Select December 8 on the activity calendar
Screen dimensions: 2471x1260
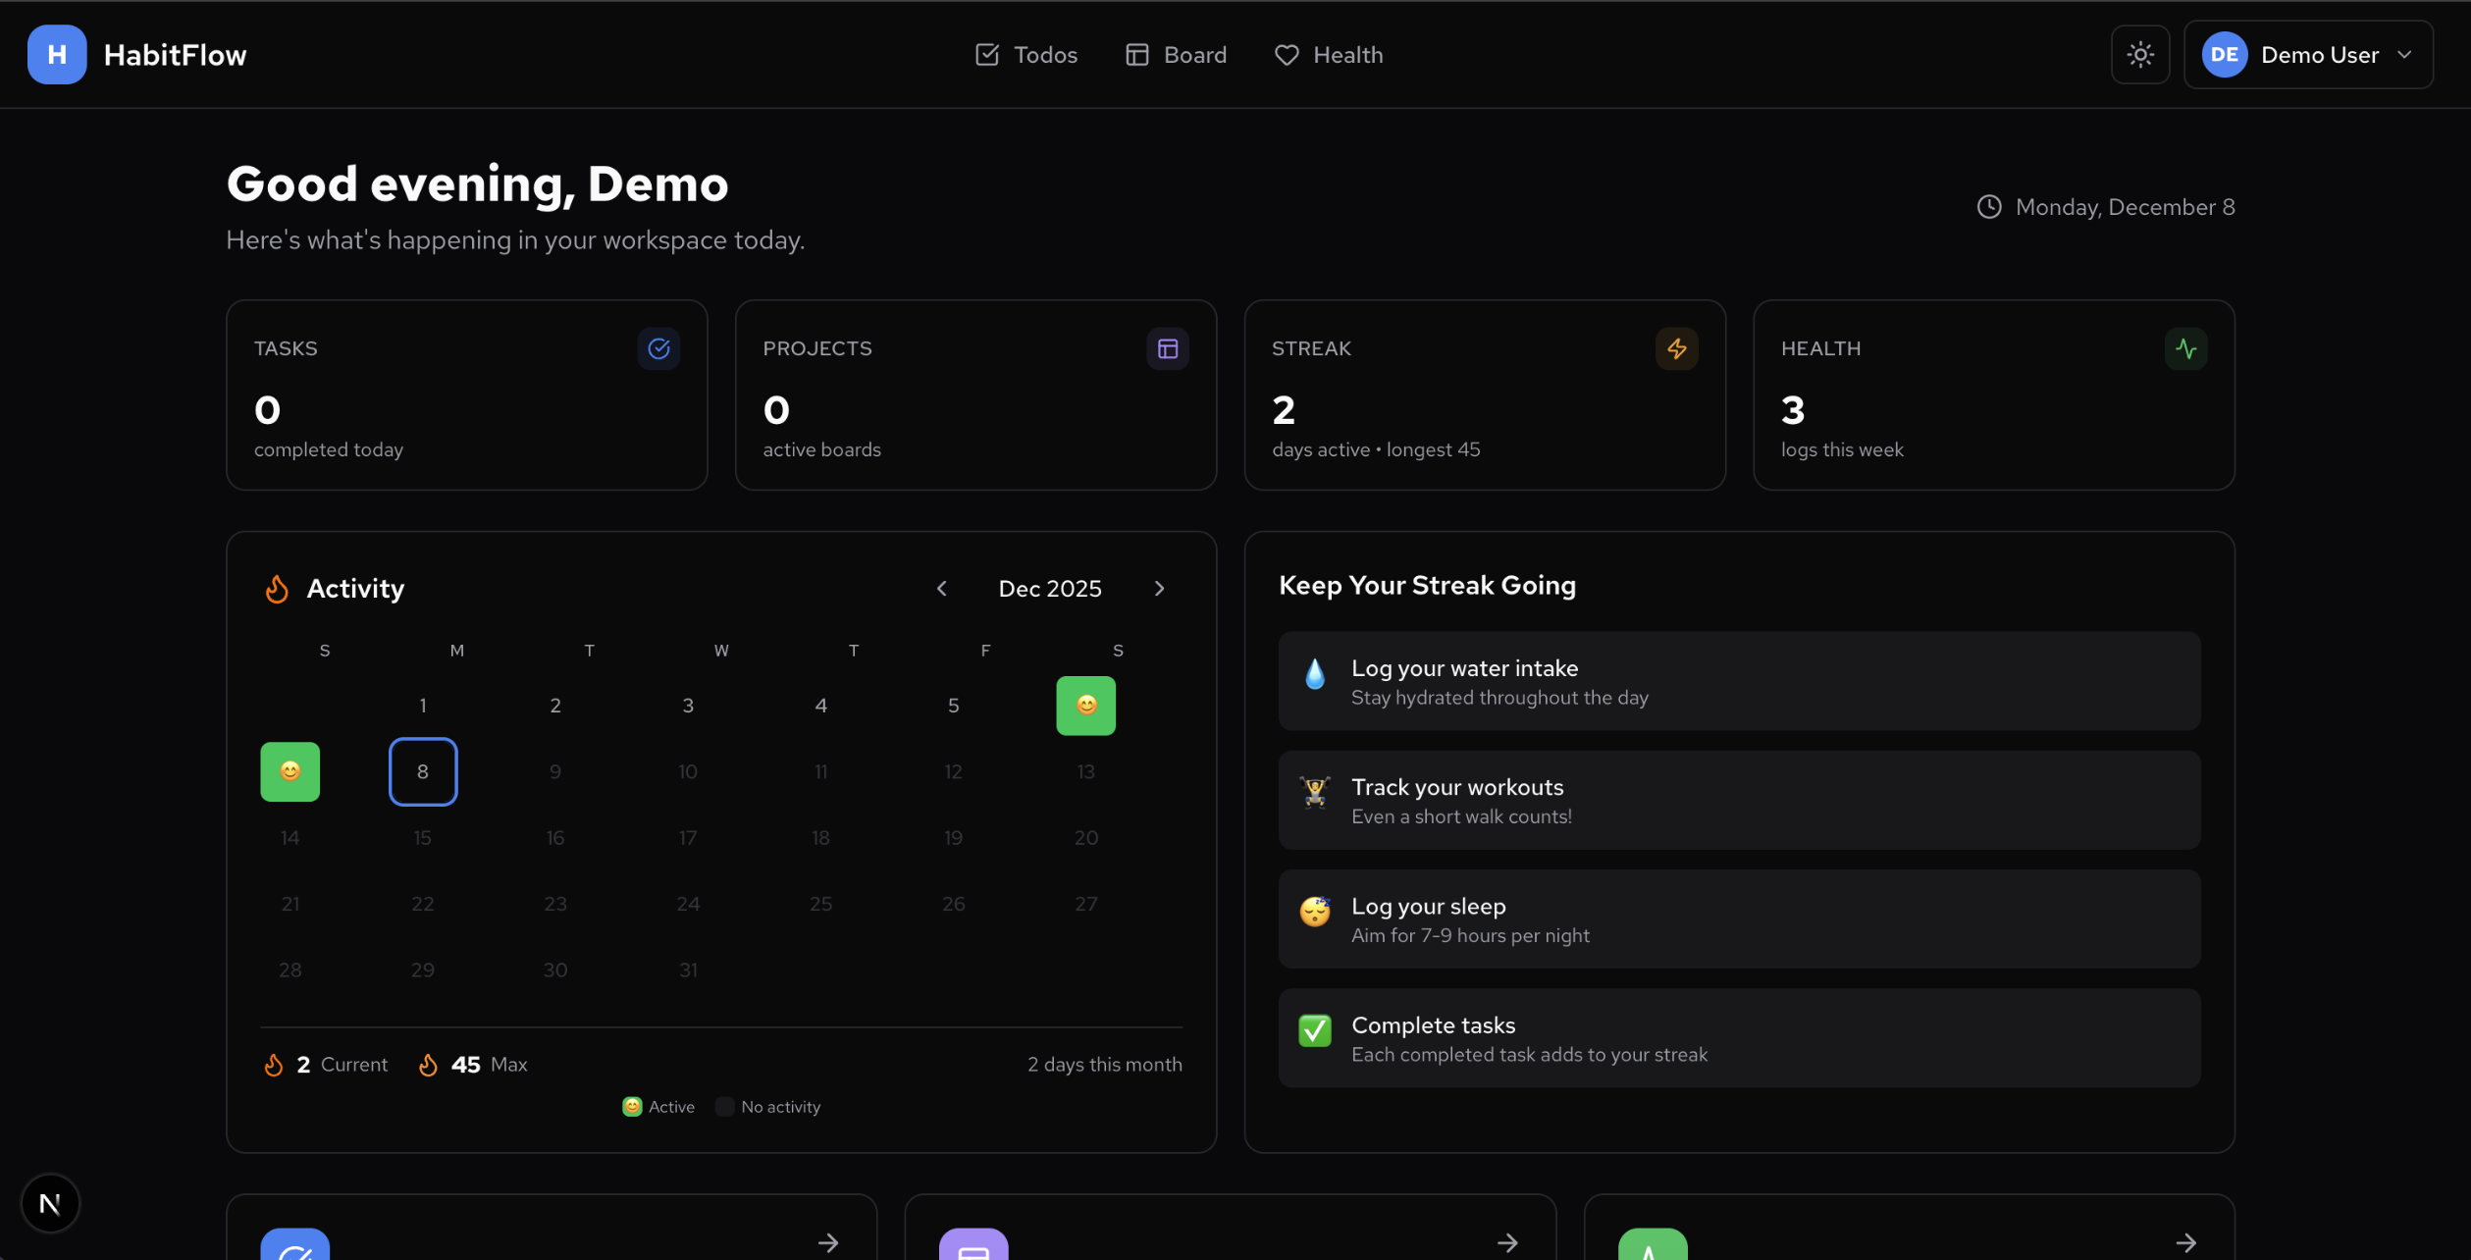423,771
